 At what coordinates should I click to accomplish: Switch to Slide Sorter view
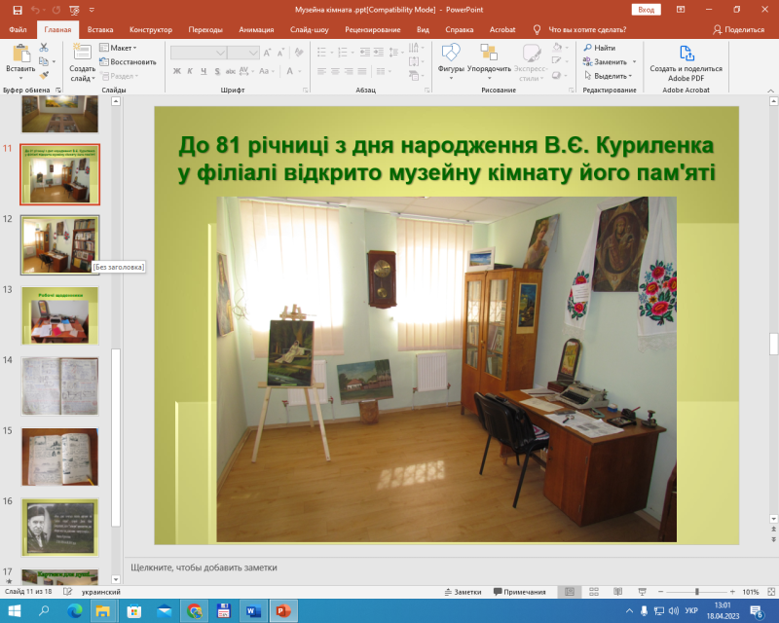click(592, 592)
